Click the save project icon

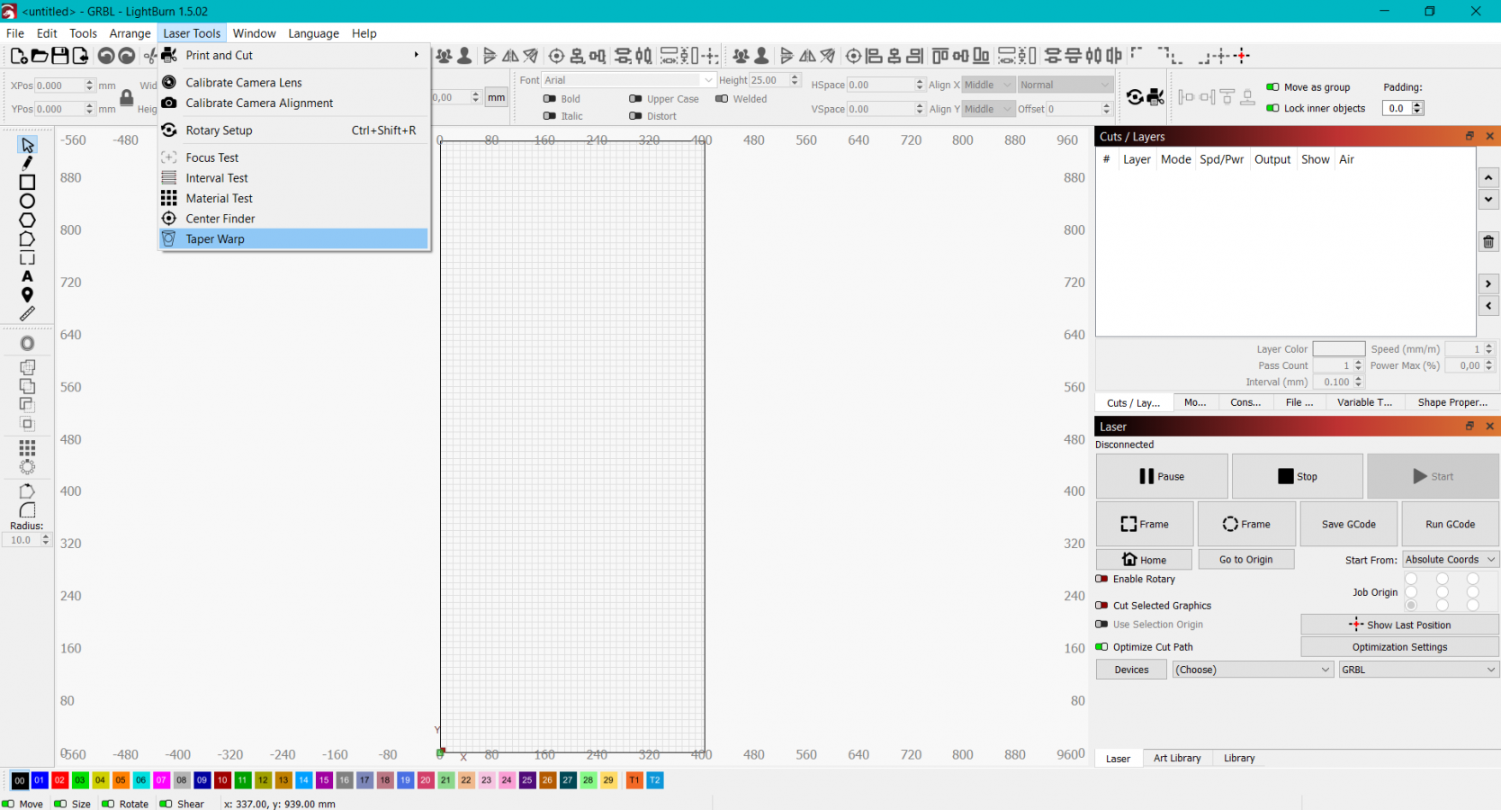(x=59, y=56)
